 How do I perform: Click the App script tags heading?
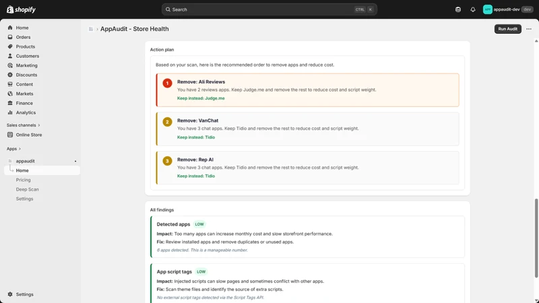[175, 272]
